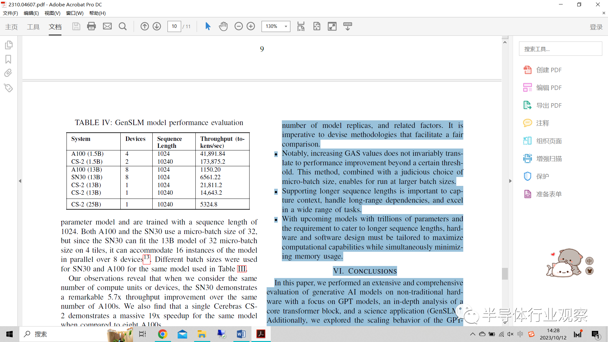Open the 组织页面 tool
608x342 pixels.
point(543,141)
